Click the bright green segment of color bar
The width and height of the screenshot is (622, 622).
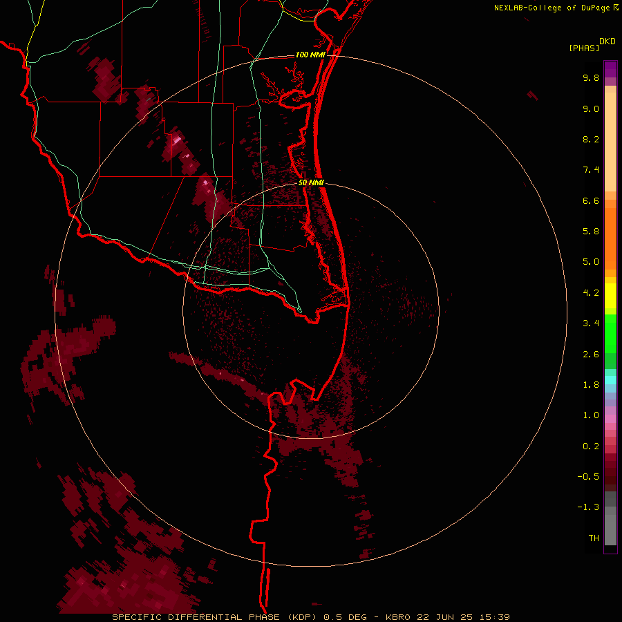(610, 334)
